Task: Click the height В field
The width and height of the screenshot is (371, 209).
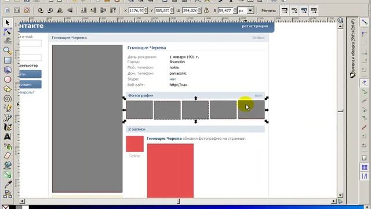Action: click(225, 10)
